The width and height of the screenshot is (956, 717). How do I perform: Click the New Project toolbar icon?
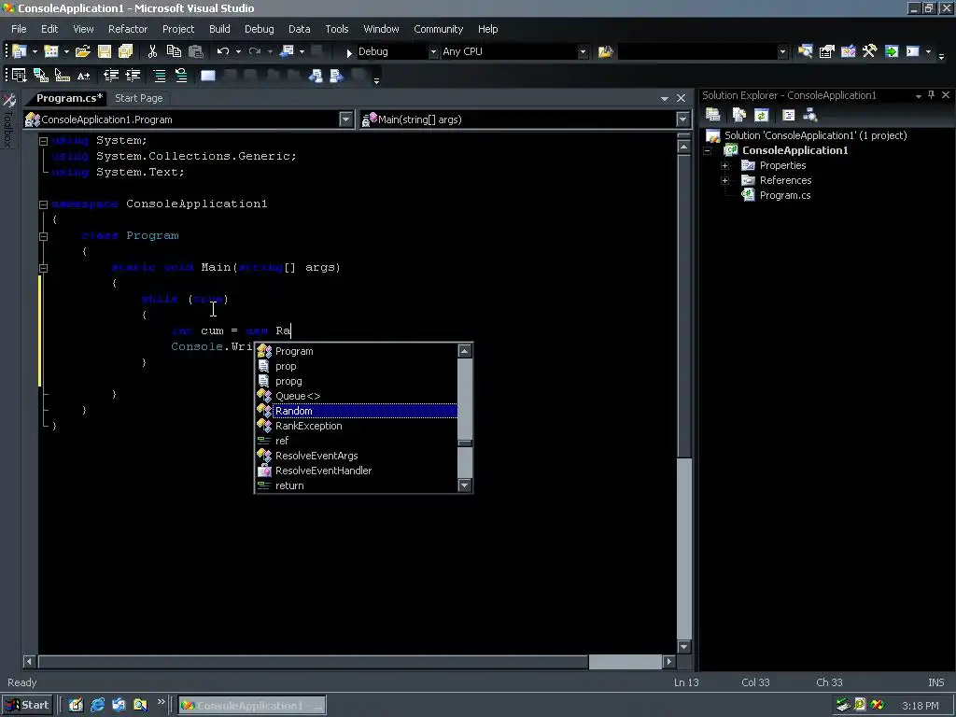coord(20,52)
